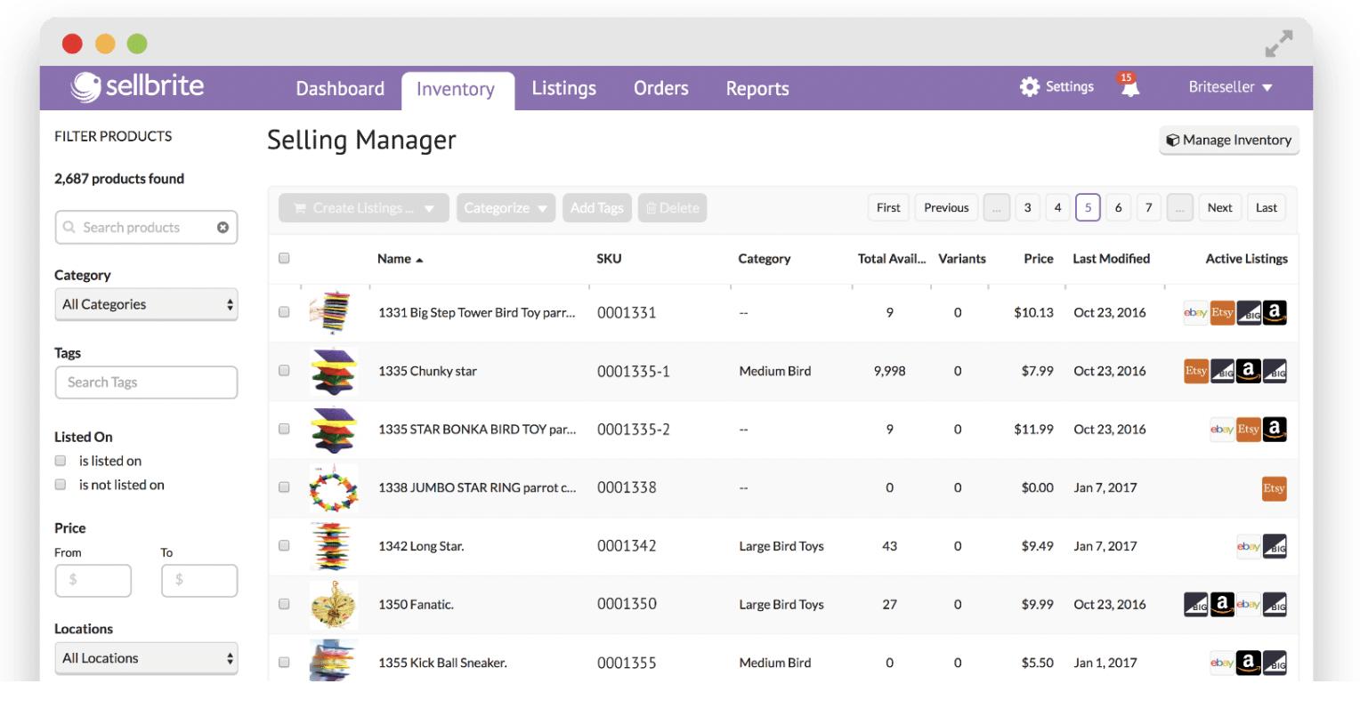Click the Etsy icon for JUMBO STAR RING

[x=1275, y=488]
